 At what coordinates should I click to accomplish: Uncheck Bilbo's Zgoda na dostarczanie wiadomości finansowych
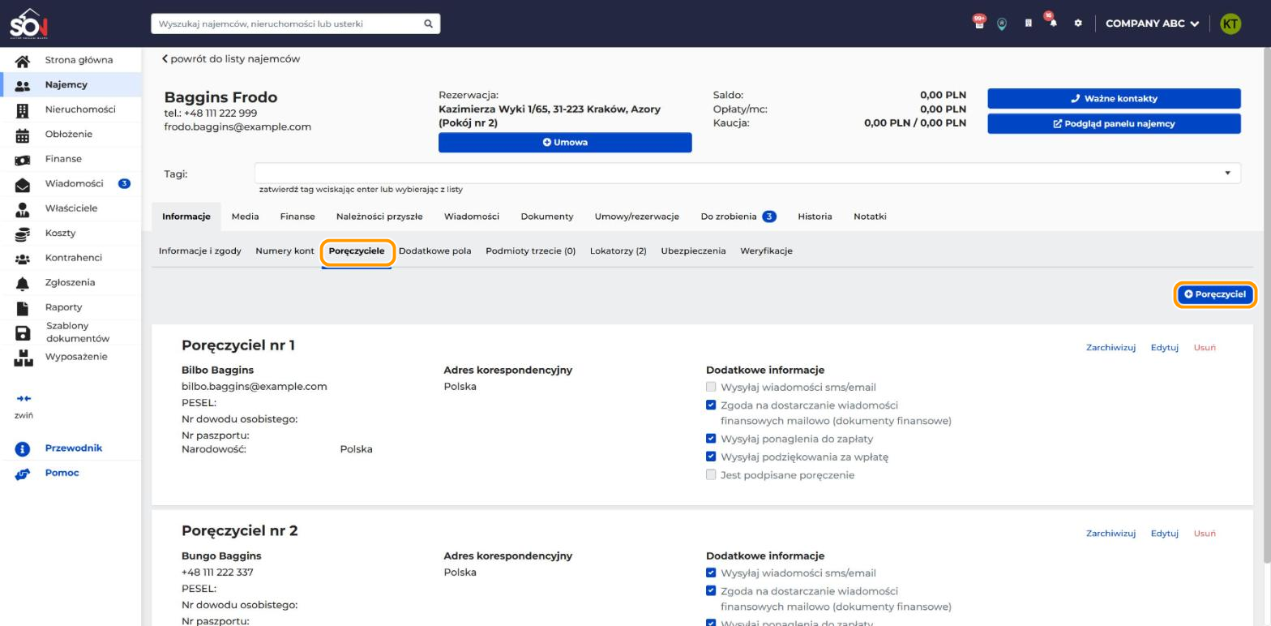[711, 405]
